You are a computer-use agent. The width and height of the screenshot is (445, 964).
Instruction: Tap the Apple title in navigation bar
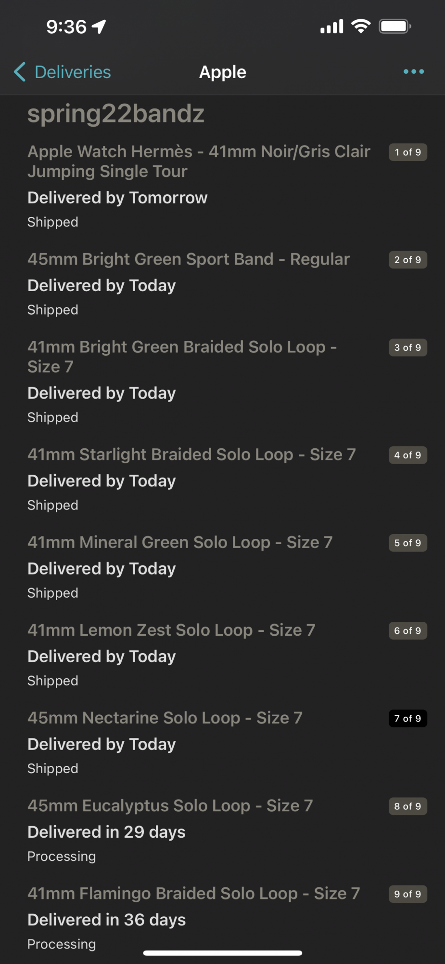click(222, 72)
